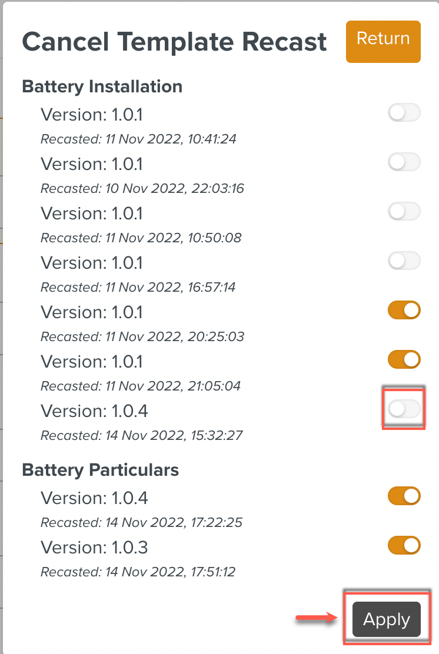This screenshot has height=654, width=439.
Task: Click the Battery Installation section heading
Action: pyautogui.click(x=102, y=87)
